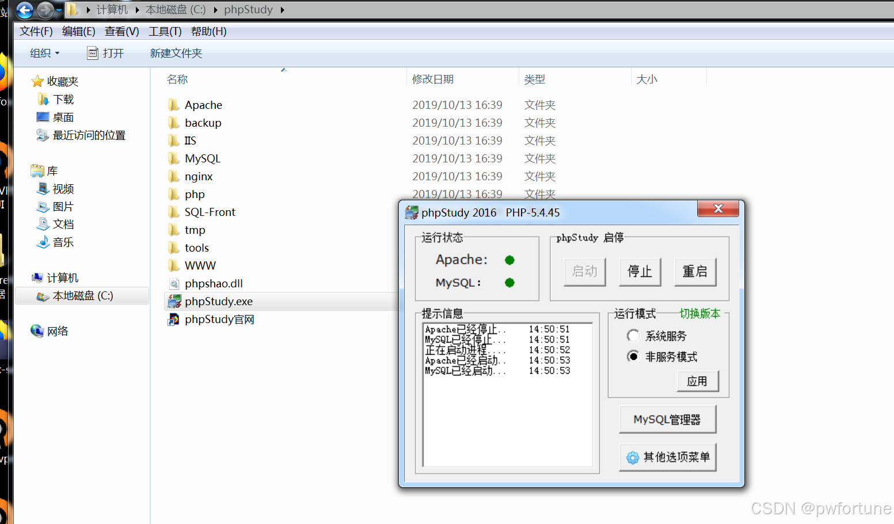Click the 下载 folder icon in sidebar

tap(43, 99)
